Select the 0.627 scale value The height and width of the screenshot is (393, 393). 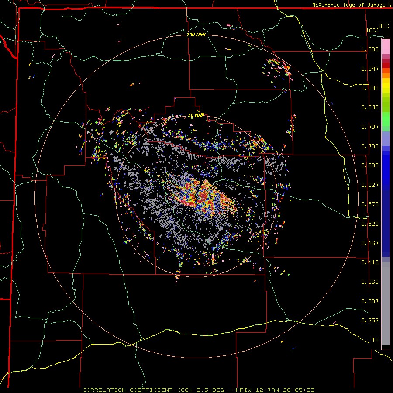pyautogui.click(x=370, y=185)
